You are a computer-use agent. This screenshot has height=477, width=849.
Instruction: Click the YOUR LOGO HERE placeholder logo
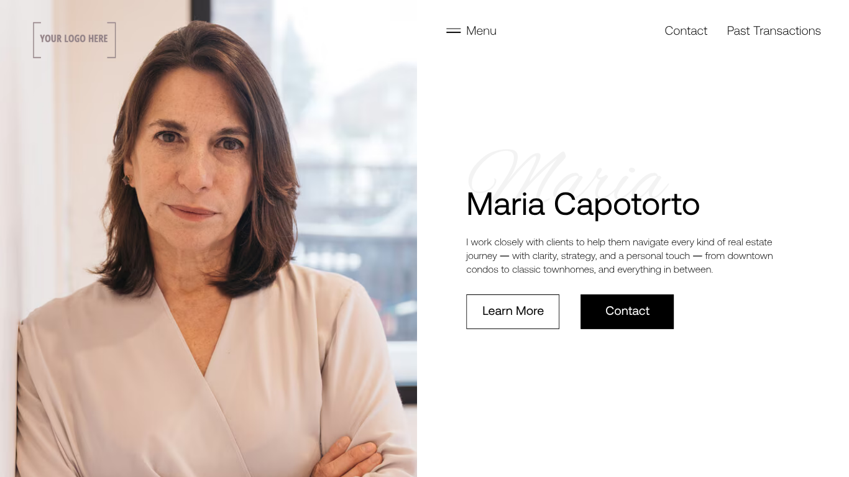pos(75,40)
